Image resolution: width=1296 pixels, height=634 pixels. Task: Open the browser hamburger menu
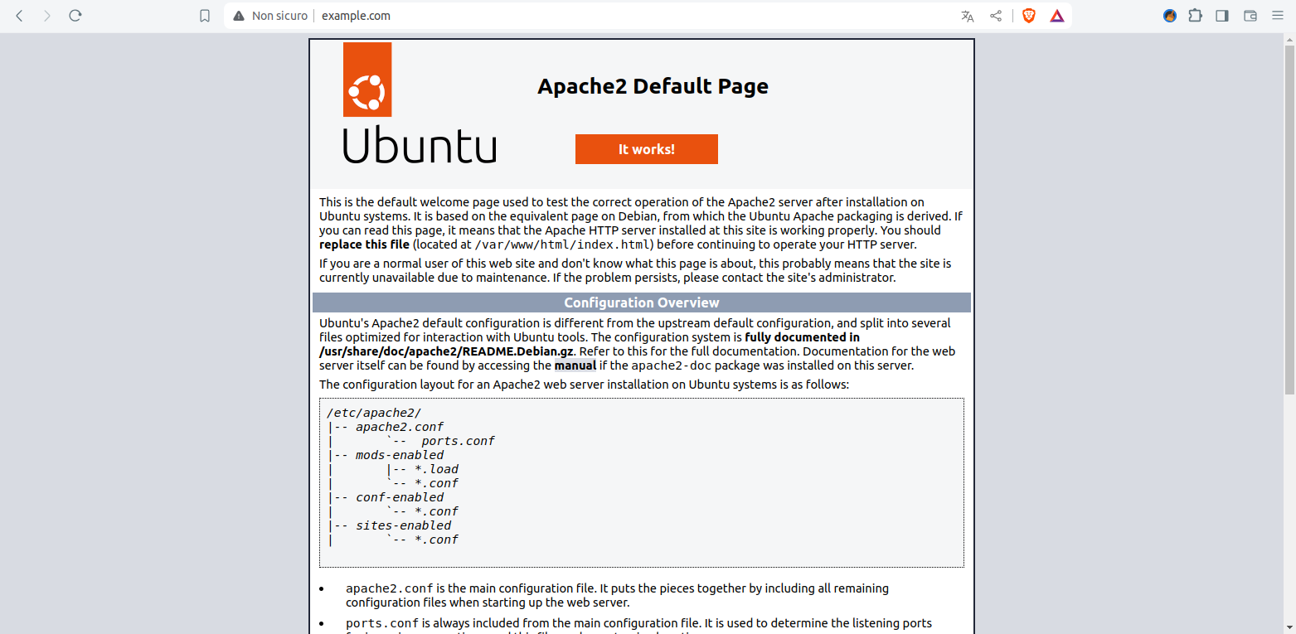[x=1277, y=16]
